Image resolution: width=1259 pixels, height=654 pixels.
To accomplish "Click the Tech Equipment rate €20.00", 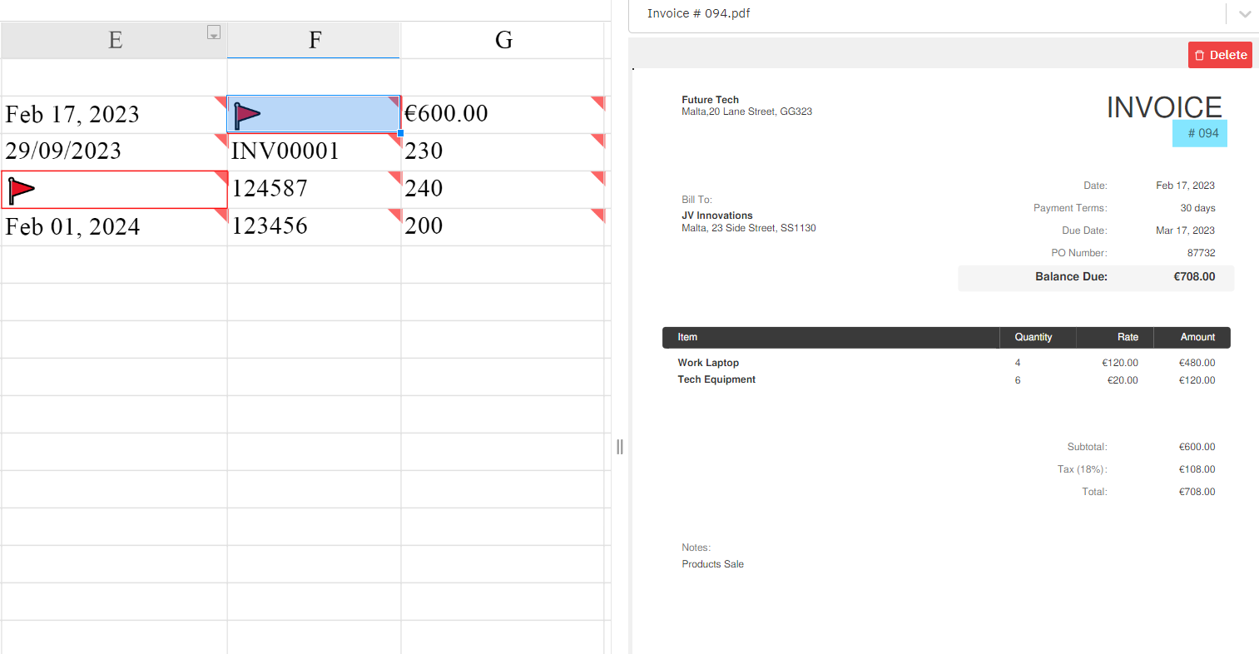I will [x=1123, y=380].
